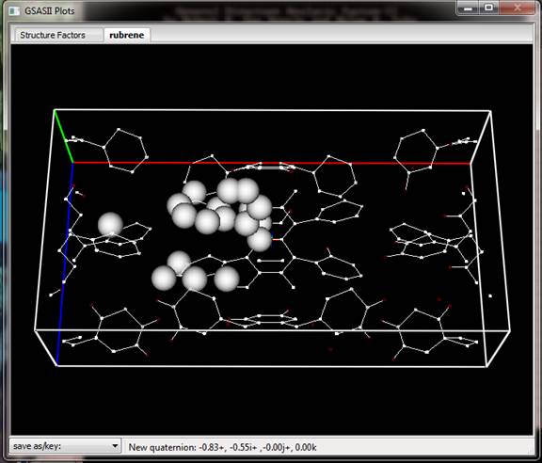Close the GSASII Plots window
This screenshot has width=542, height=463.
pyautogui.click(x=518, y=8)
